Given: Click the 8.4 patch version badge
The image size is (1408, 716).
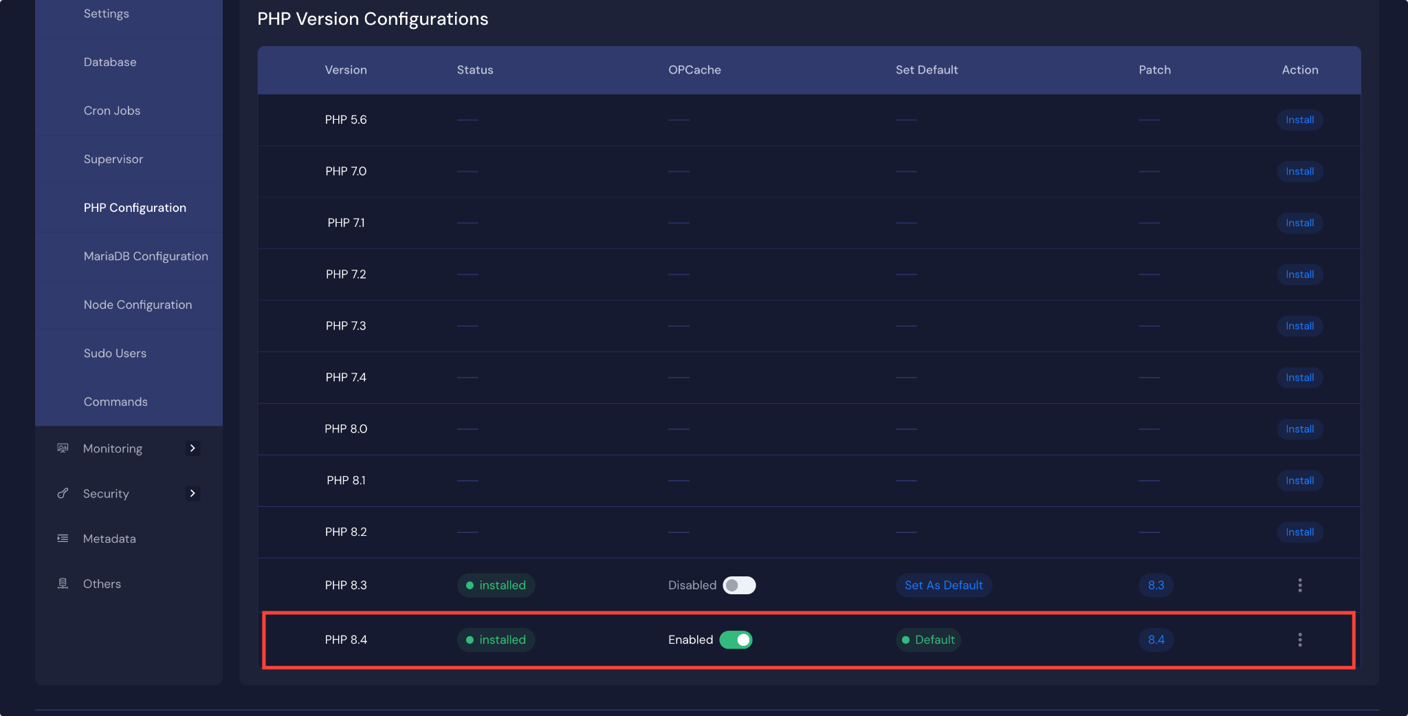Looking at the screenshot, I should click(1156, 640).
